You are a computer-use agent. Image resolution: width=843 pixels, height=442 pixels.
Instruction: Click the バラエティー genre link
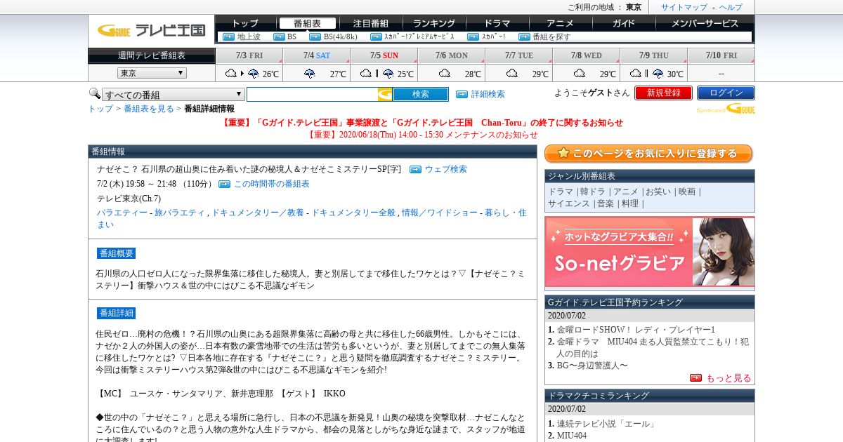click(x=122, y=213)
